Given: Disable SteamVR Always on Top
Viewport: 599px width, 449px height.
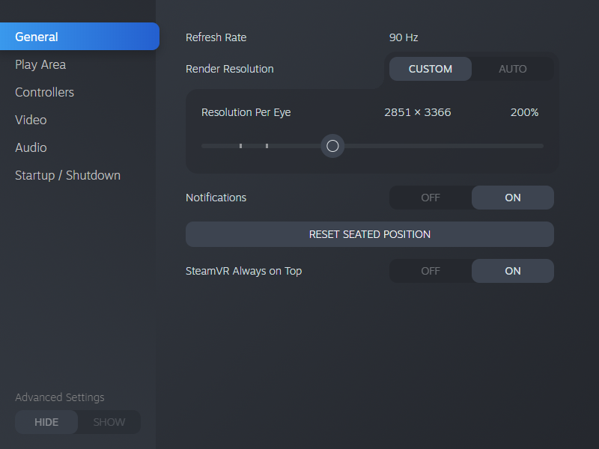Looking at the screenshot, I should [431, 271].
